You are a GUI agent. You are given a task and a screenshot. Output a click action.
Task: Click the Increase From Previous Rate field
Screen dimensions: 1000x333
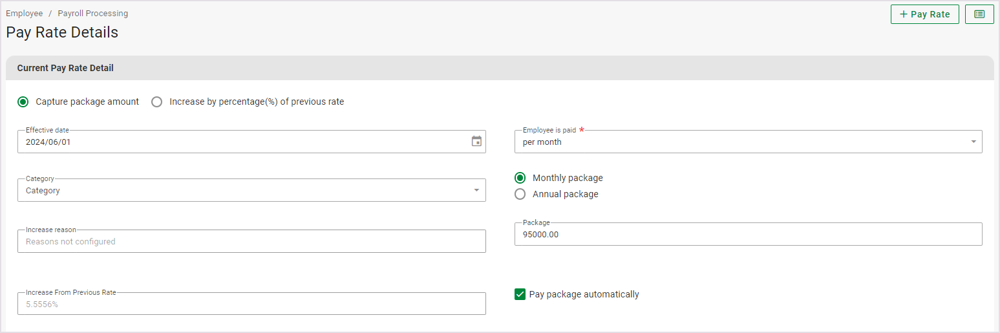[x=251, y=304]
